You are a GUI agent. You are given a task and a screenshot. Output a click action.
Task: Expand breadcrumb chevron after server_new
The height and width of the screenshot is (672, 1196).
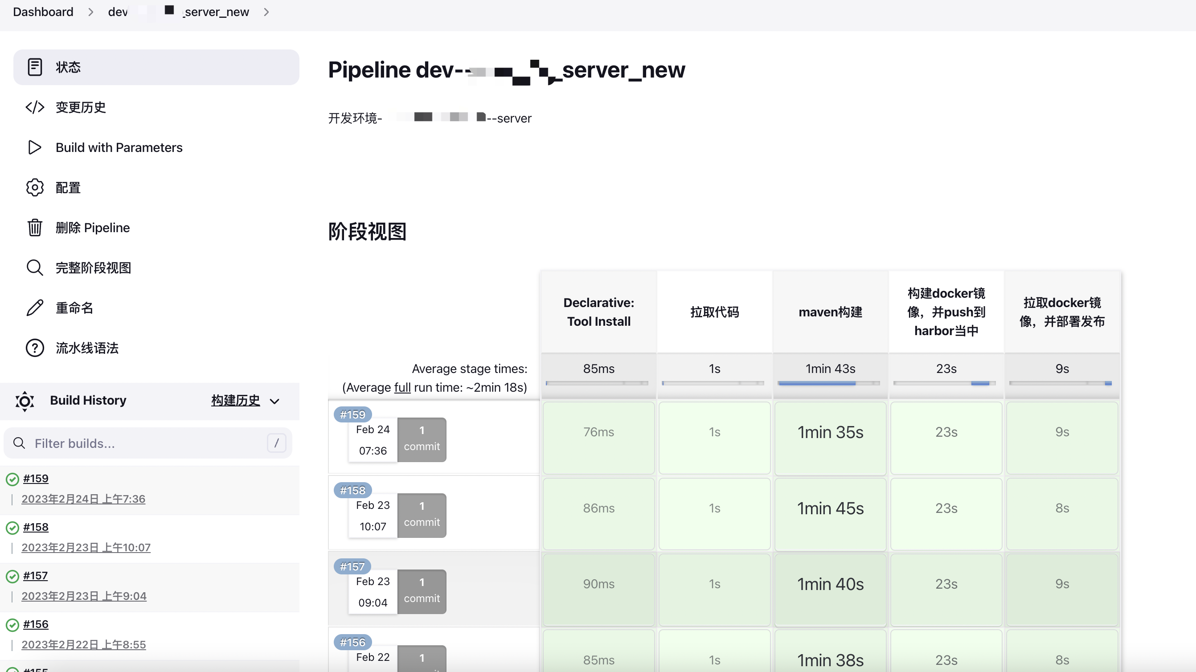[266, 12]
